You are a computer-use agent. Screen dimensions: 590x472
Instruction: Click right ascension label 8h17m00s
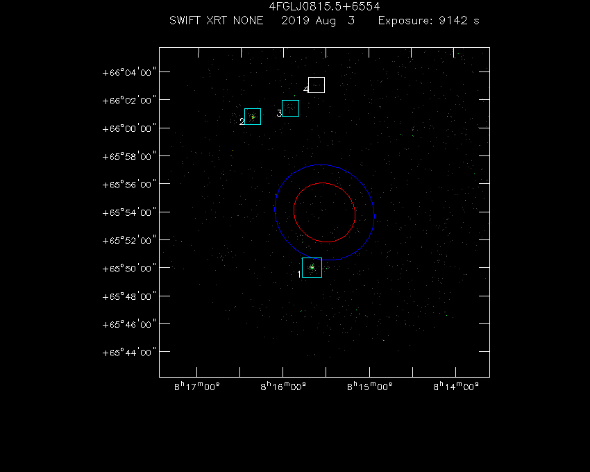197,387
